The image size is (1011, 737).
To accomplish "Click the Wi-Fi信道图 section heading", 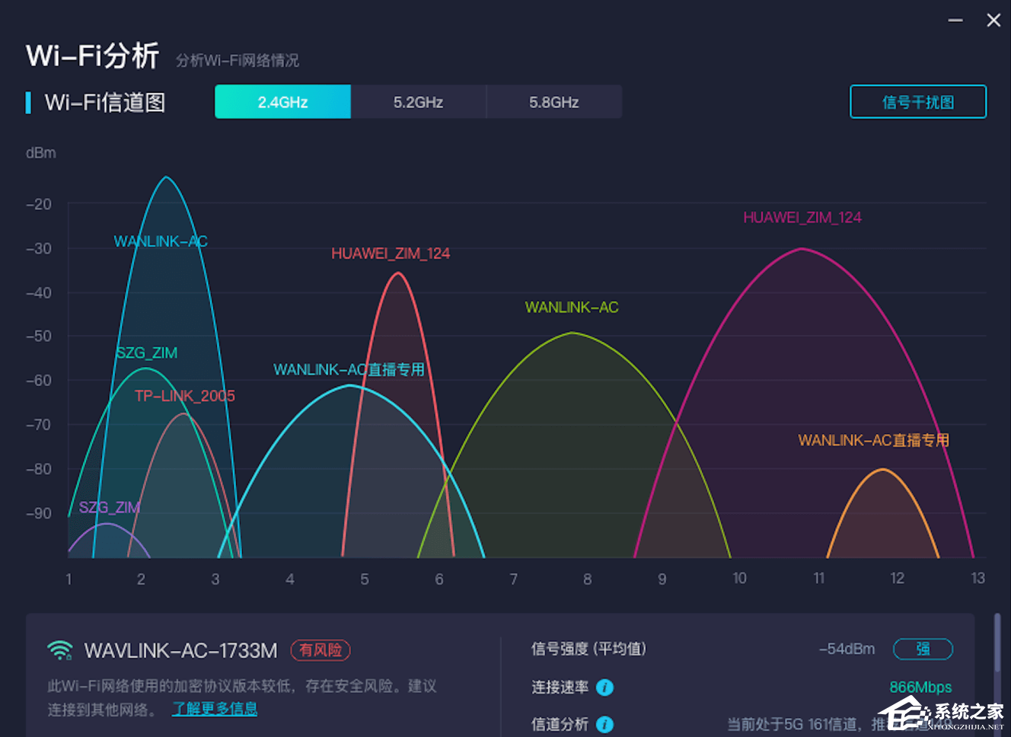I will point(105,103).
